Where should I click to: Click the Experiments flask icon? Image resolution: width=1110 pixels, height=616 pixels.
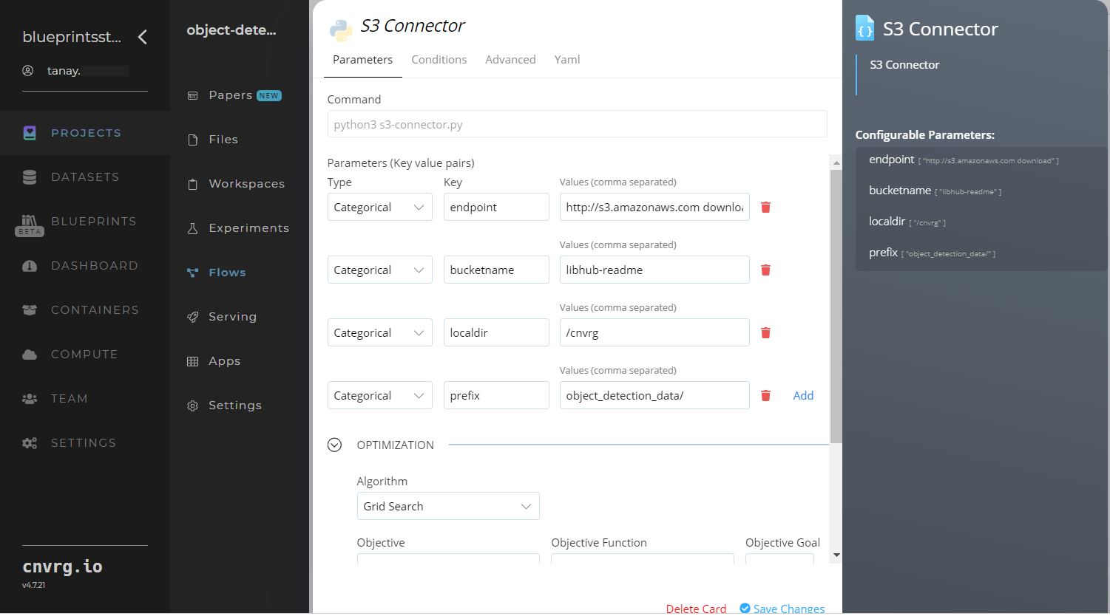coord(193,228)
